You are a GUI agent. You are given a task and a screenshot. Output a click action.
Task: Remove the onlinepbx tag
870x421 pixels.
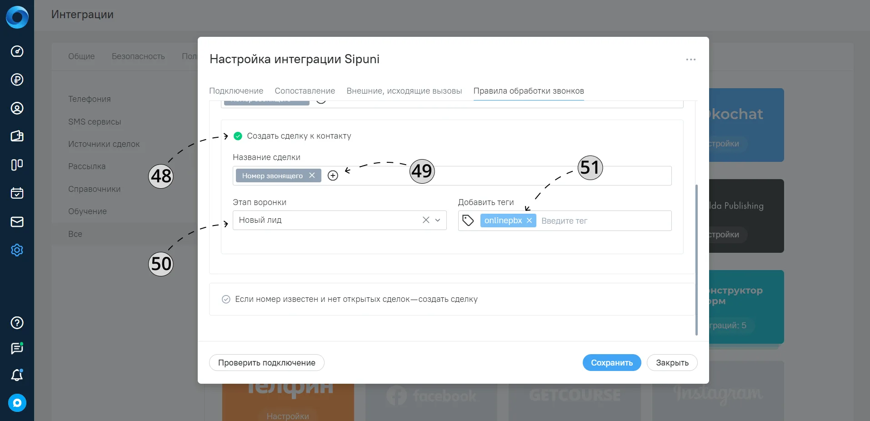[529, 221]
